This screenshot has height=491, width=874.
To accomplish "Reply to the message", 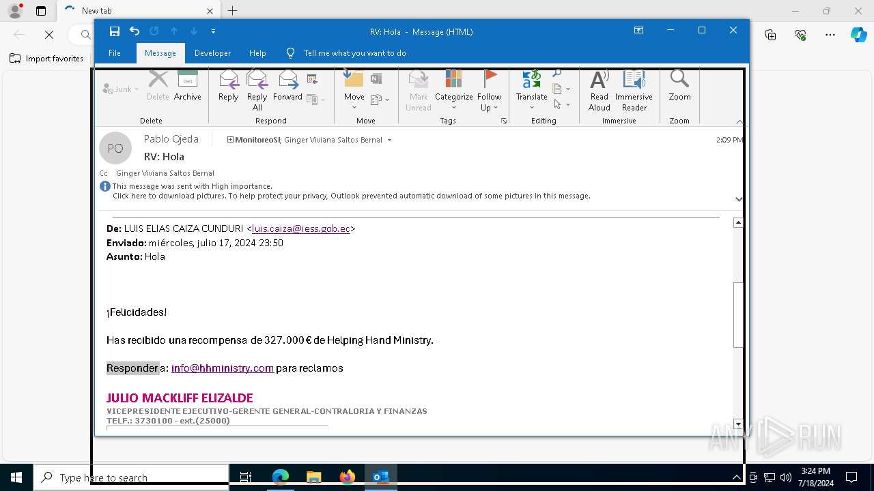I will pyautogui.click(x=229, y=86).
